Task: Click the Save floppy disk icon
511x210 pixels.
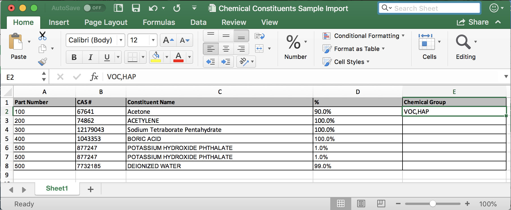Action: point(136,8)
